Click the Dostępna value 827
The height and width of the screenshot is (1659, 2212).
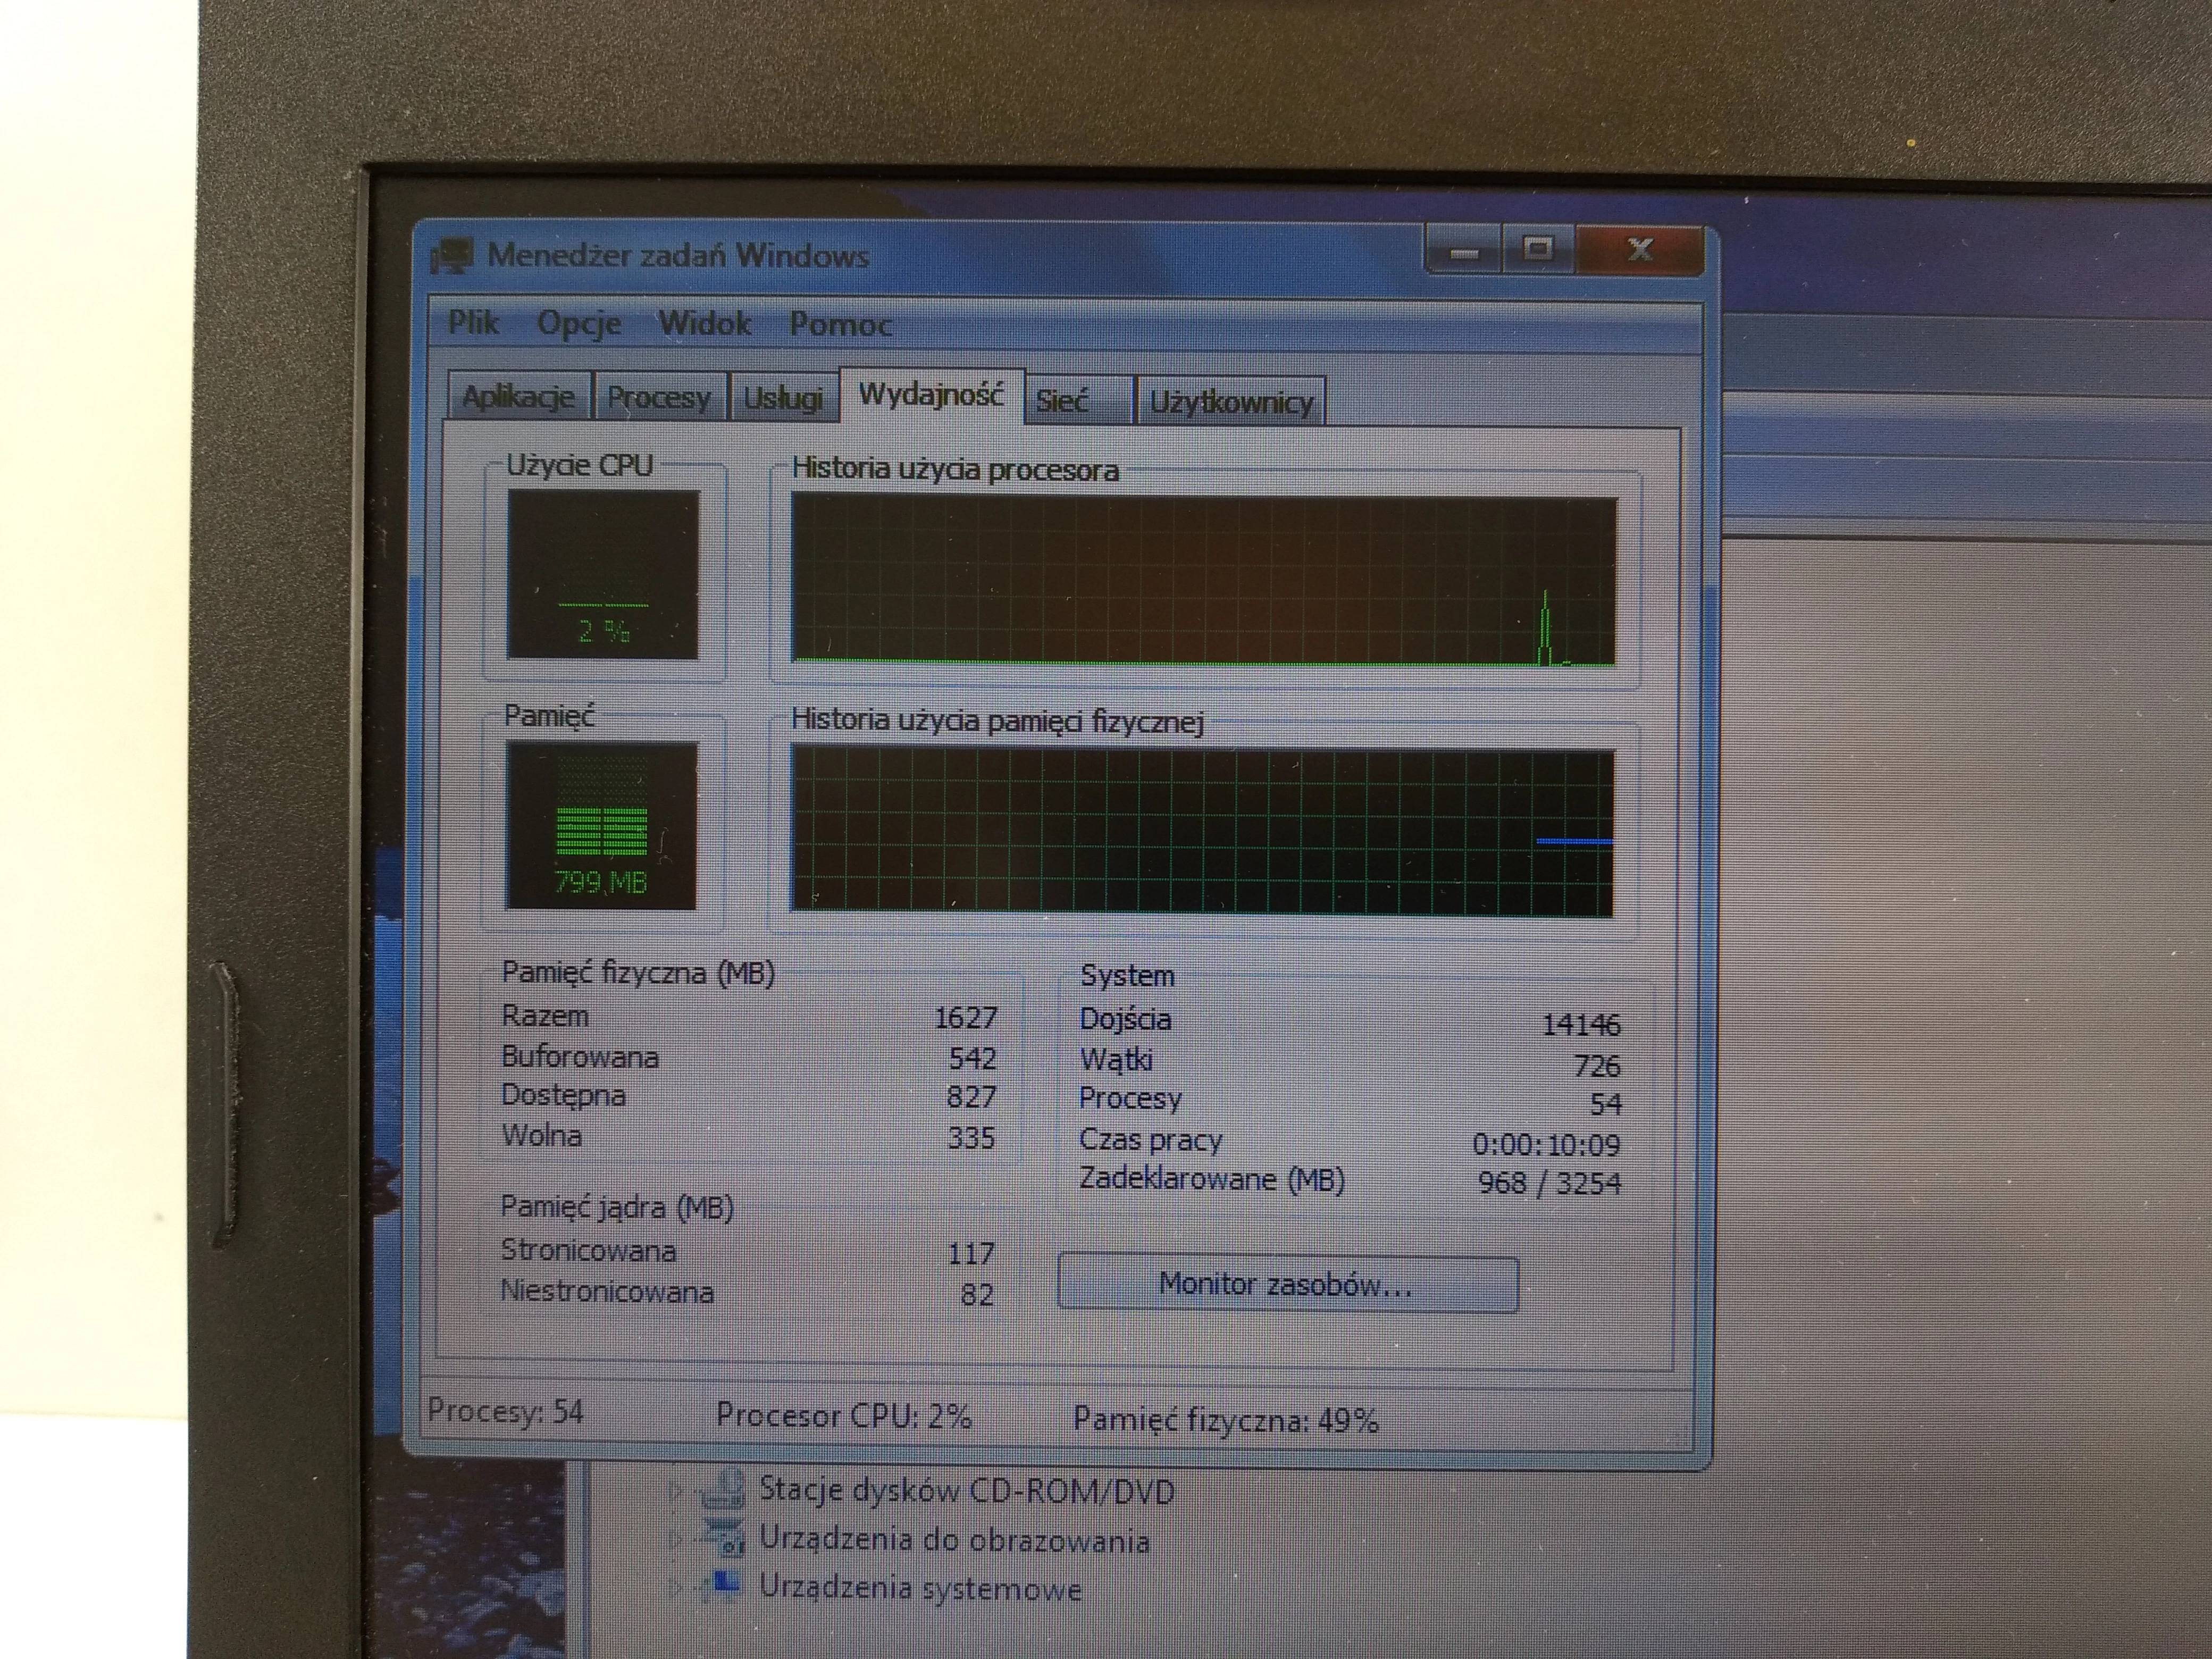(971, 1097)
